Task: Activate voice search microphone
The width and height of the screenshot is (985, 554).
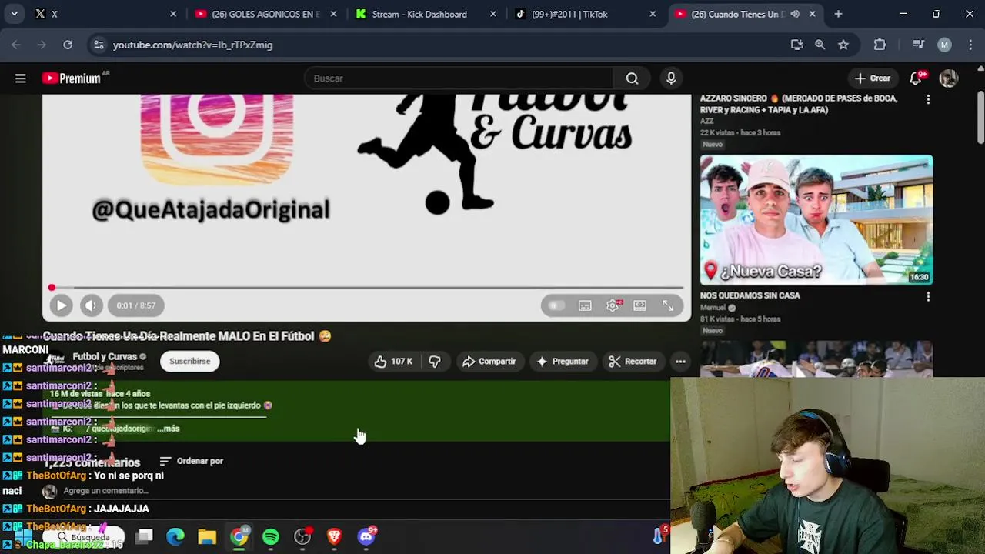Action: click(x=671, y=78)
